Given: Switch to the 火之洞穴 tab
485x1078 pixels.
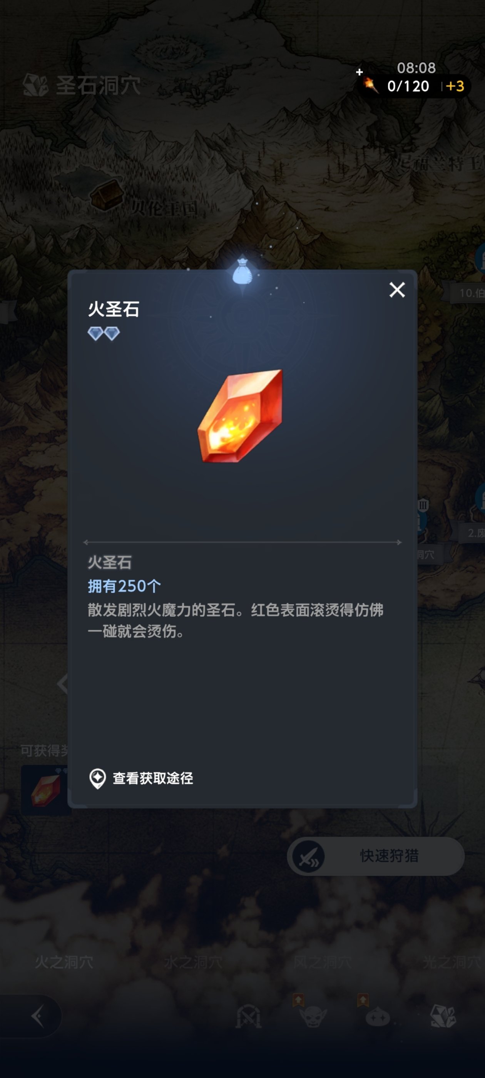Looking at the screenshot, I should coord(64,962).
